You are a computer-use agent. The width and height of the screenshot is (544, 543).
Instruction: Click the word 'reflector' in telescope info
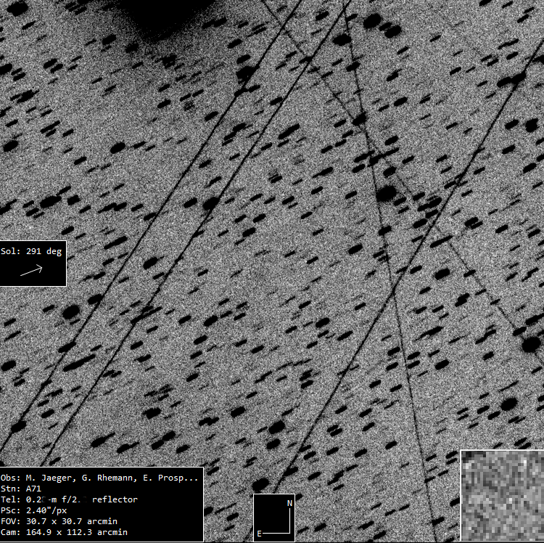pos(115,499)
